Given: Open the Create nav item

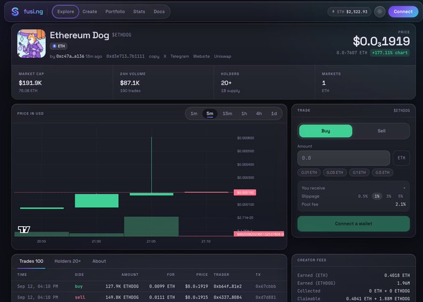Looking at the screenshot, I should (x=90, y=12).
